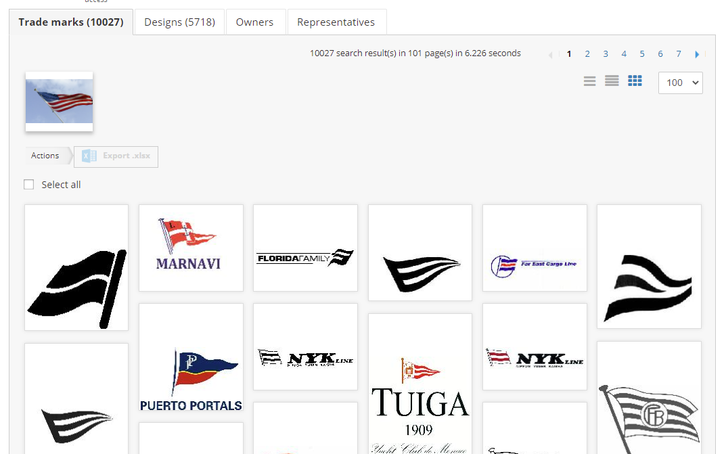Viewport: 726px width, 454px height.
Task: Go to next results page arrow
Action: click(x=697, y=54)
